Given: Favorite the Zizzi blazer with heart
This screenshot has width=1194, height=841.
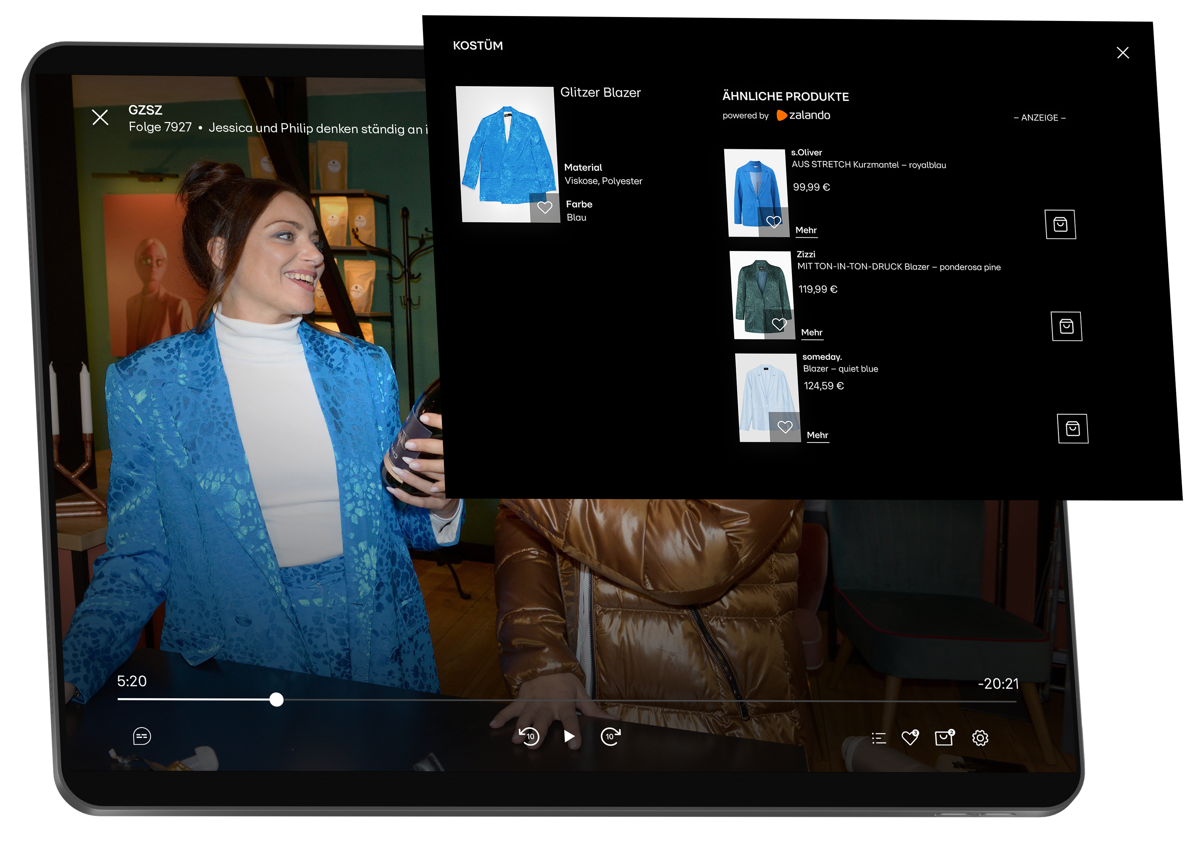Looking at the screenshot, I should [x=779, y=324].
